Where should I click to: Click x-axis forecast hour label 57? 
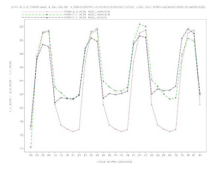[146, 155]
